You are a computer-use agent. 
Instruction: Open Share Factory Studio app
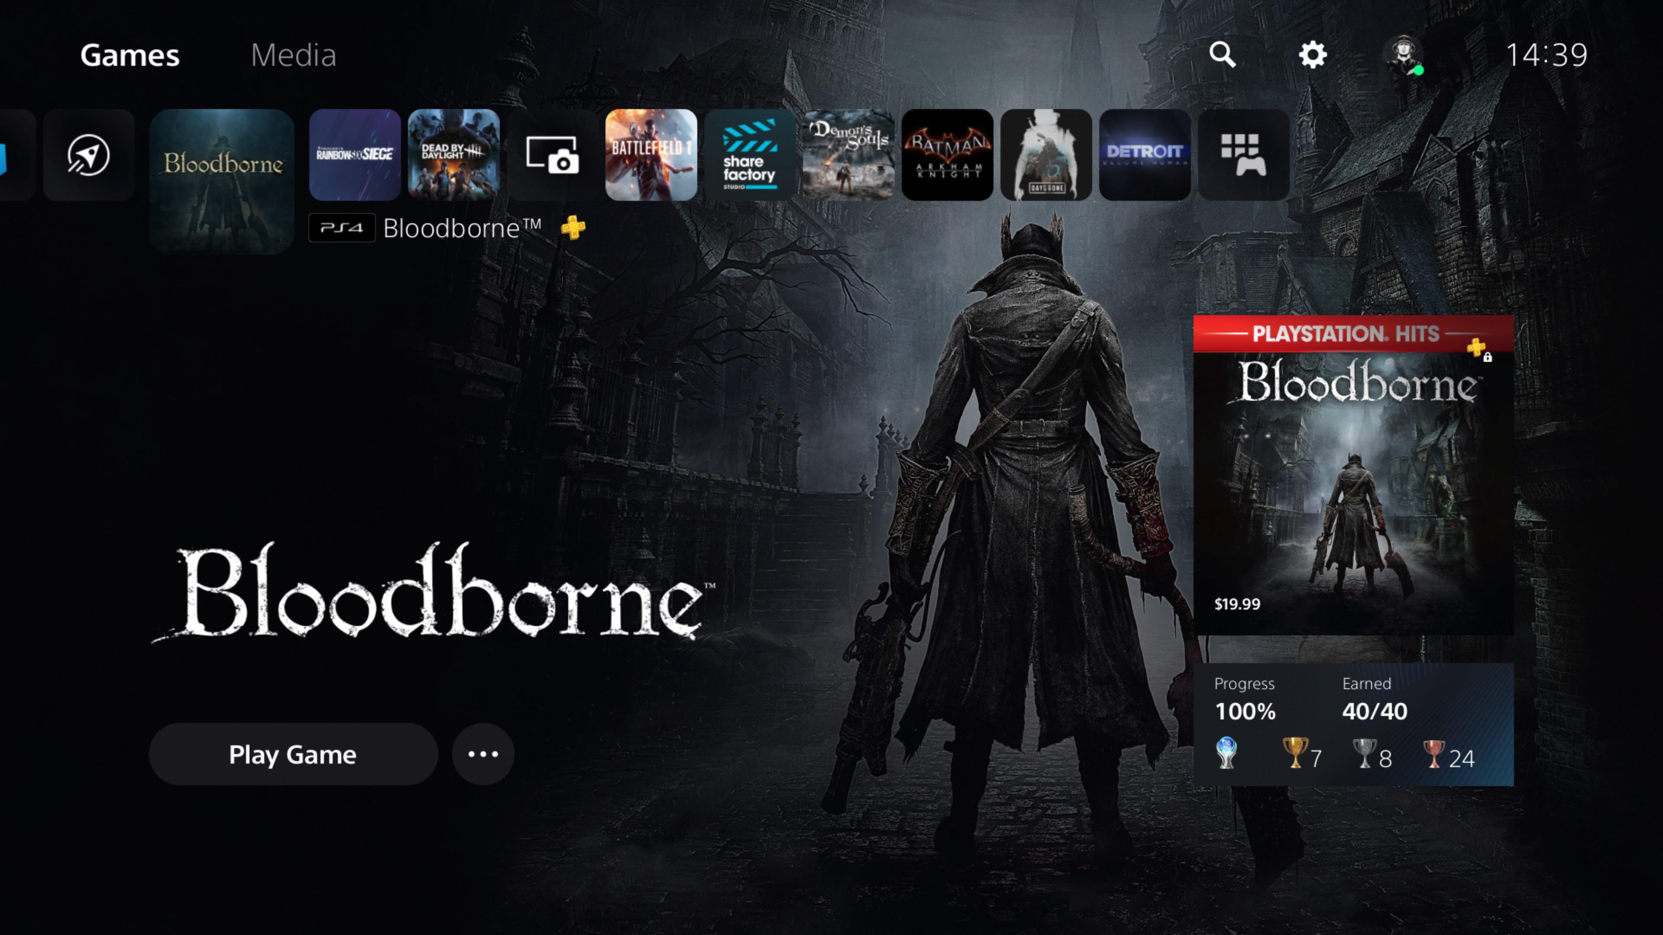click(750, 155)
